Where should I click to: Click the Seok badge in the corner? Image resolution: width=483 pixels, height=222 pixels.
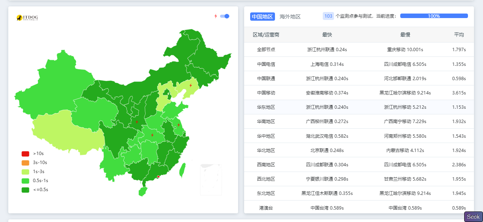click(x=473, y=217)
